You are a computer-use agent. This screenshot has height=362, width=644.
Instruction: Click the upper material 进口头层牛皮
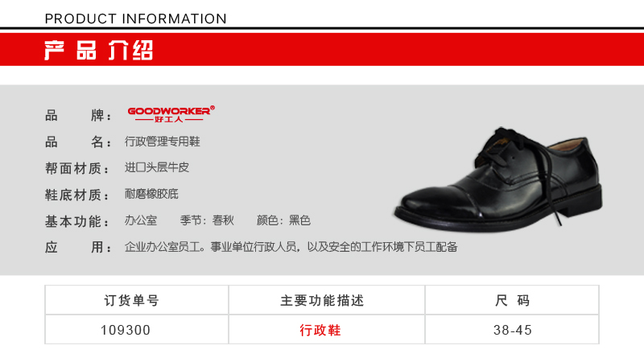coord(157,167)
